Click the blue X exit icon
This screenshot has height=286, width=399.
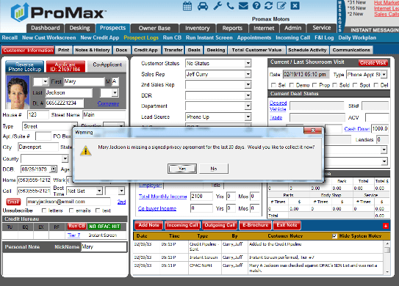point(295,6)
